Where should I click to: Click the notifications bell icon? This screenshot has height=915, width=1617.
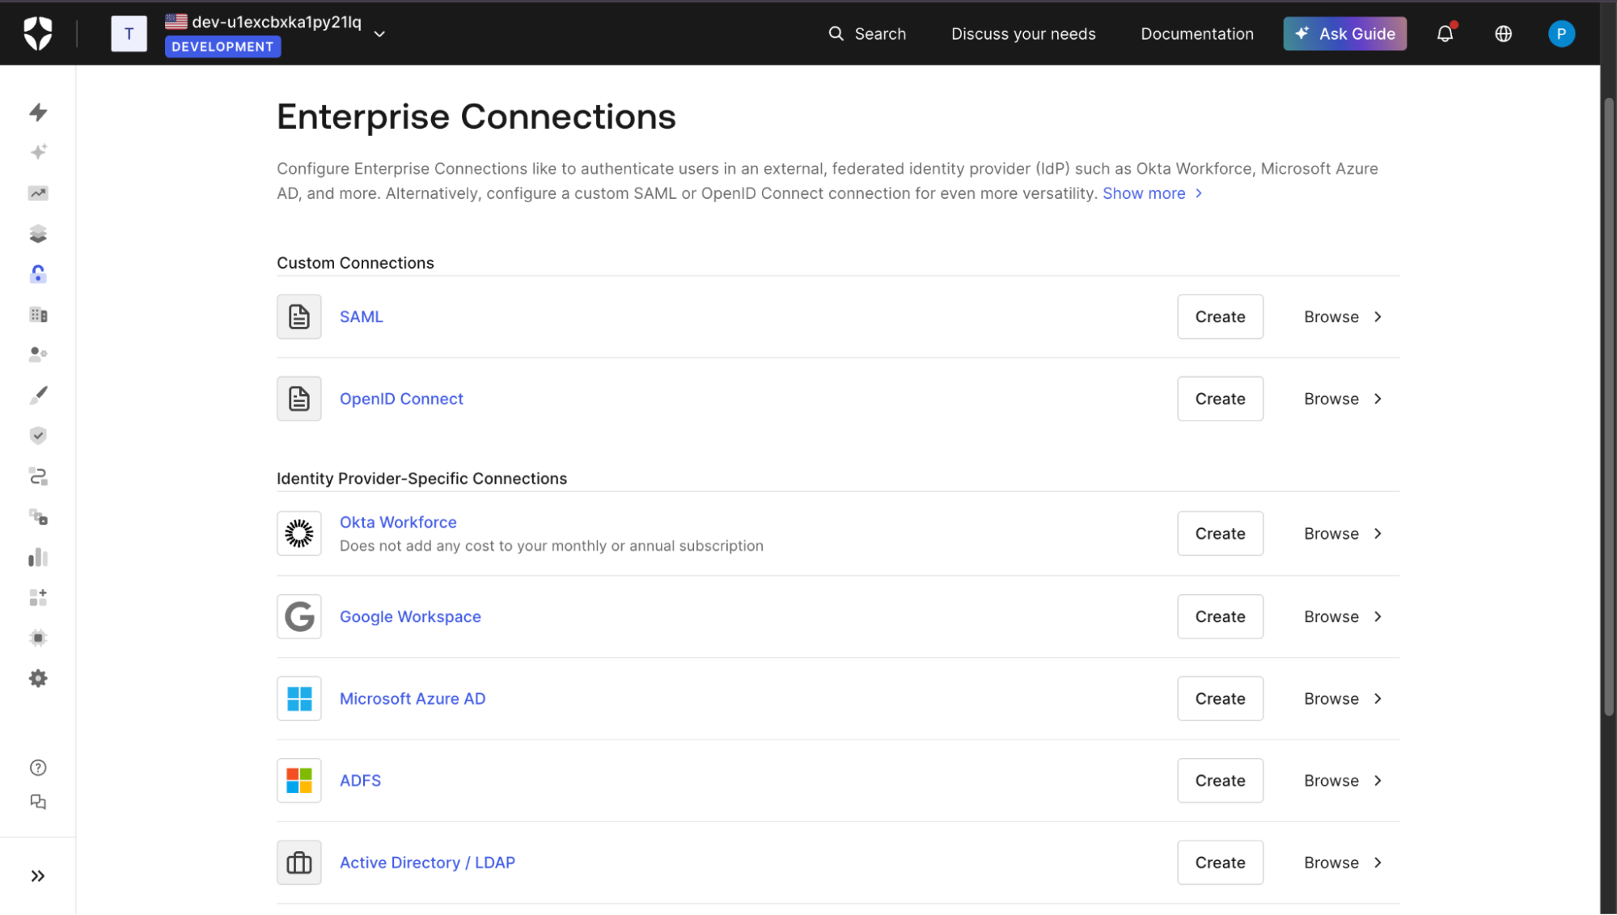coord(1445,33)
